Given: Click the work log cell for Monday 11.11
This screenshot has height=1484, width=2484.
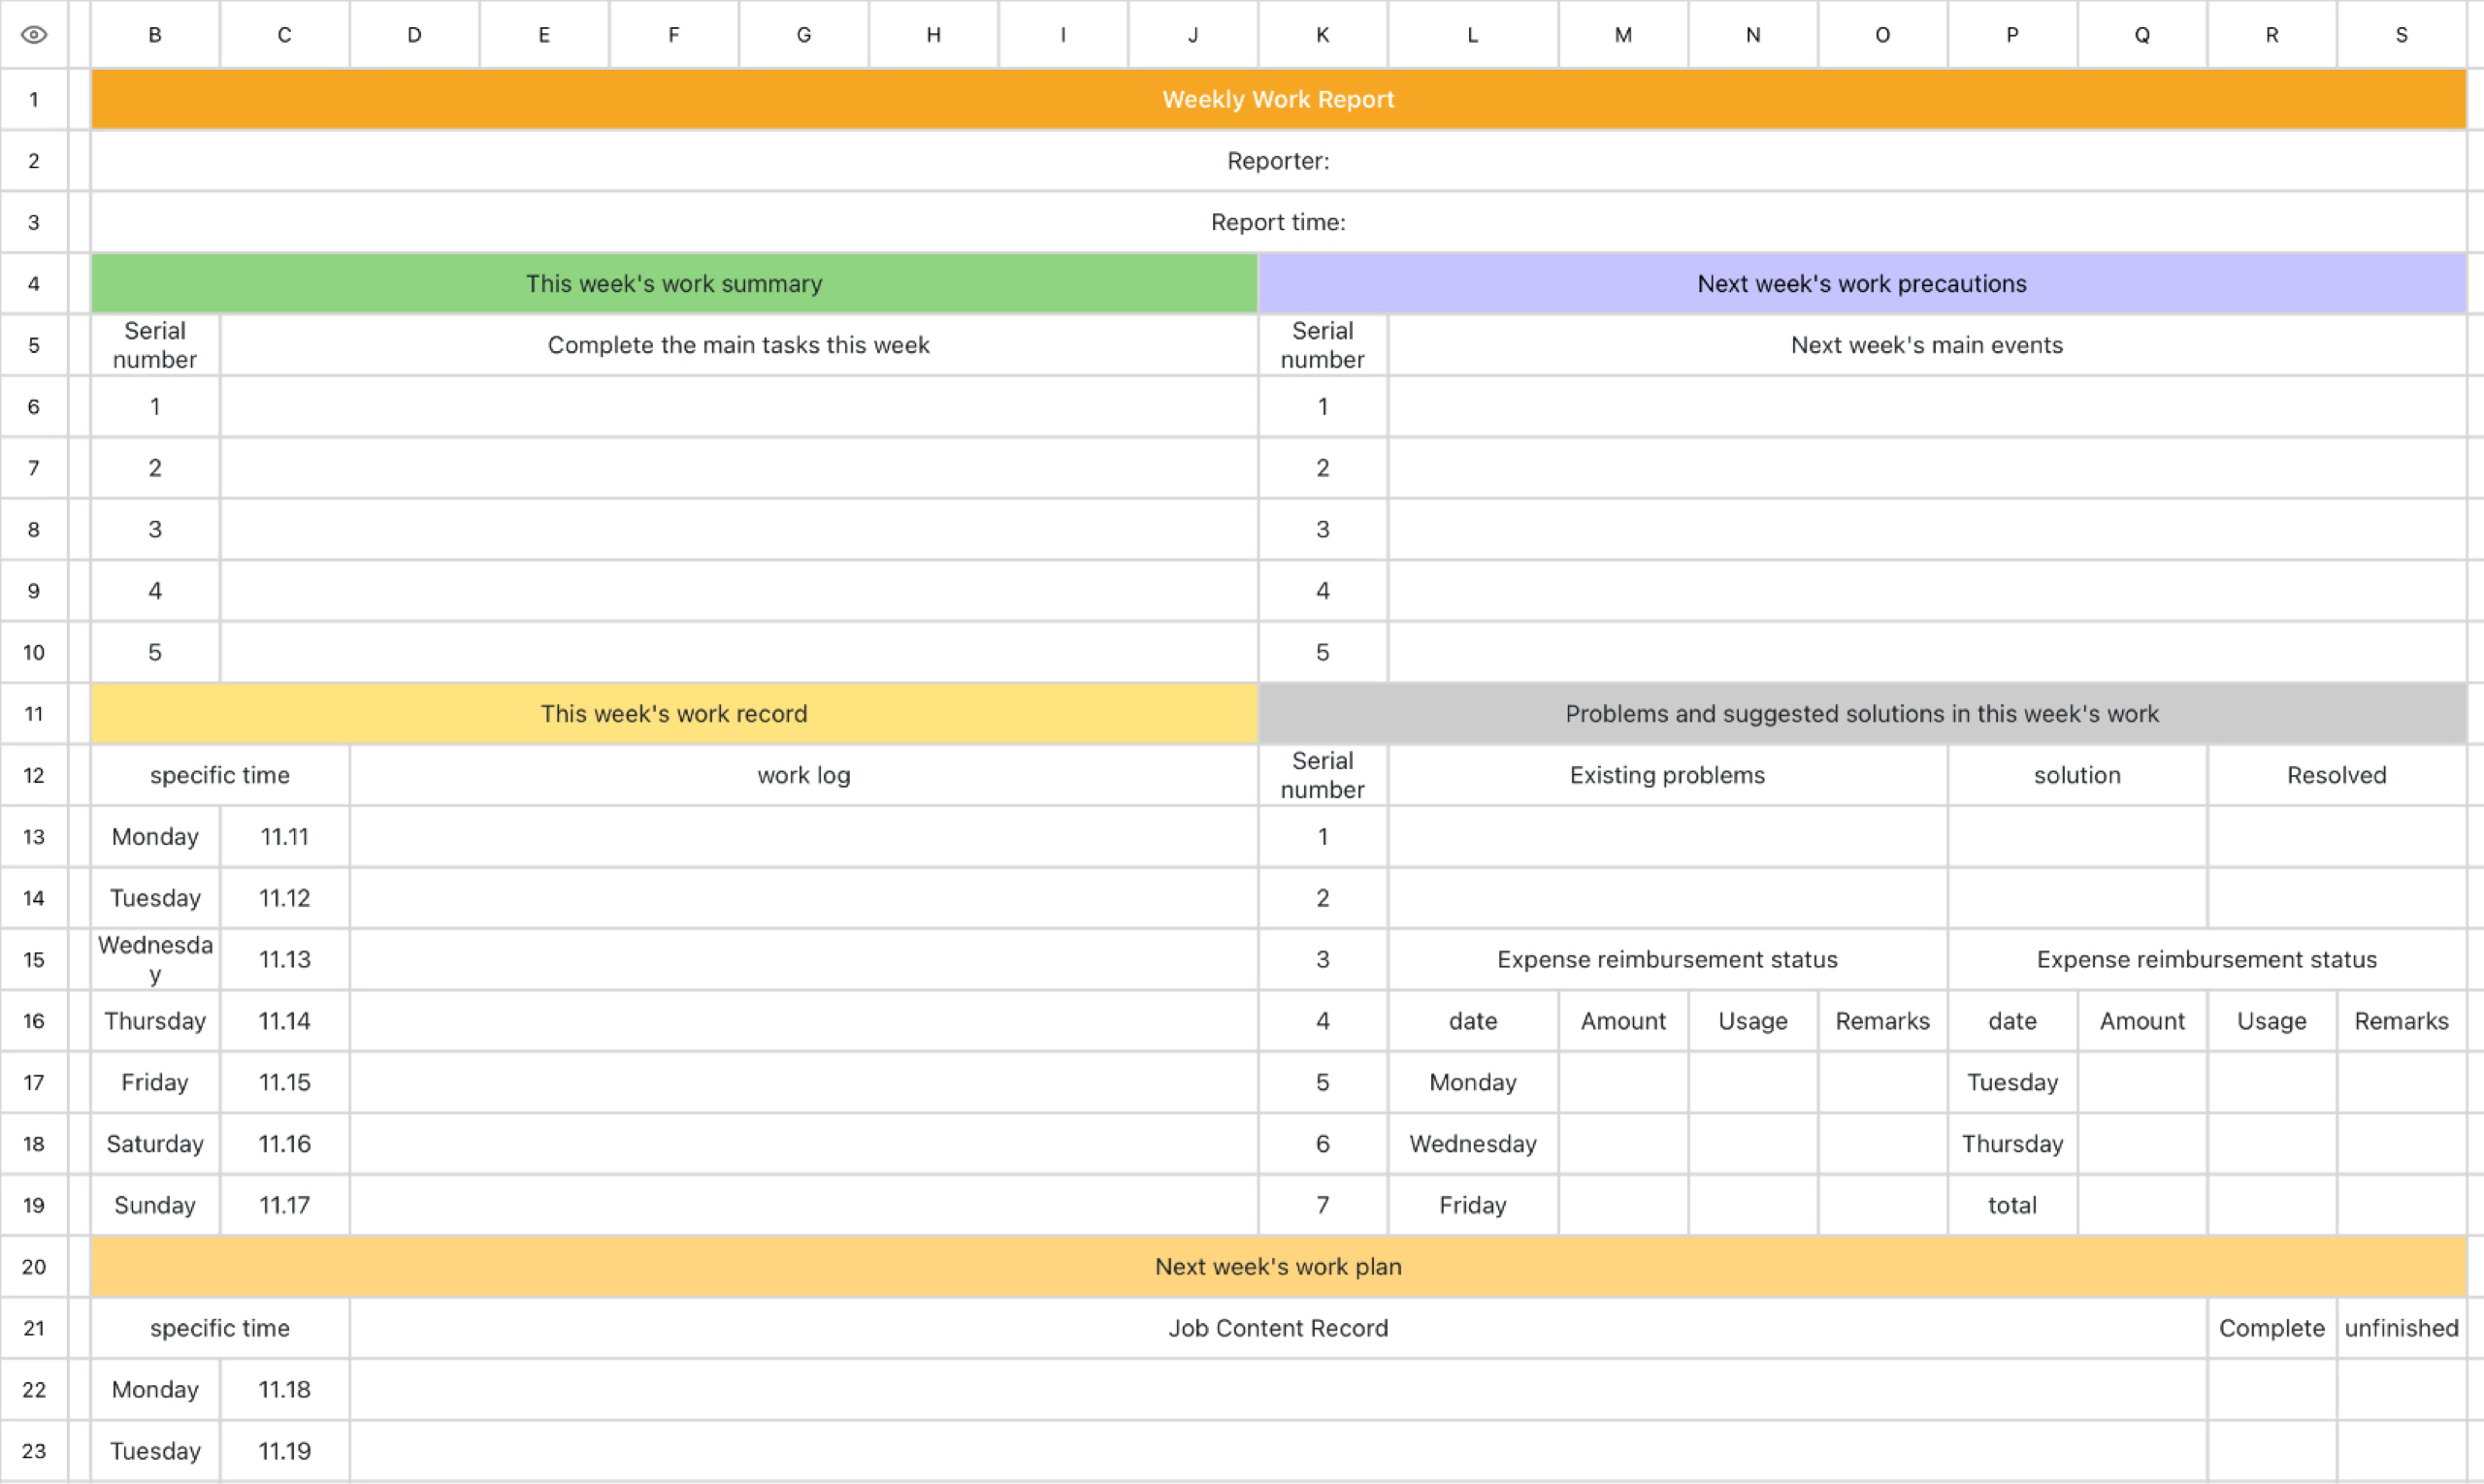Looking at the screenshot, I should pyautogui.click(x=803, y=837).
